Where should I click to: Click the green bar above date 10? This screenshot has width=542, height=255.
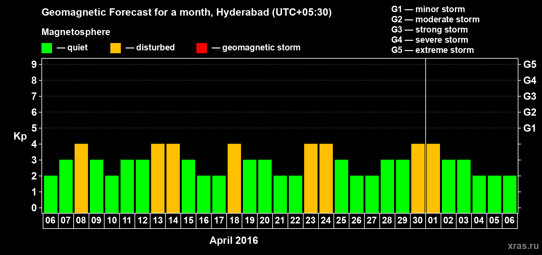pyautogui.click(x=112, y=194)
